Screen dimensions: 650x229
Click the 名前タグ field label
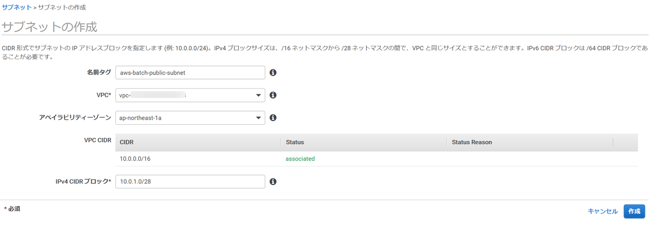pos(99,72)
